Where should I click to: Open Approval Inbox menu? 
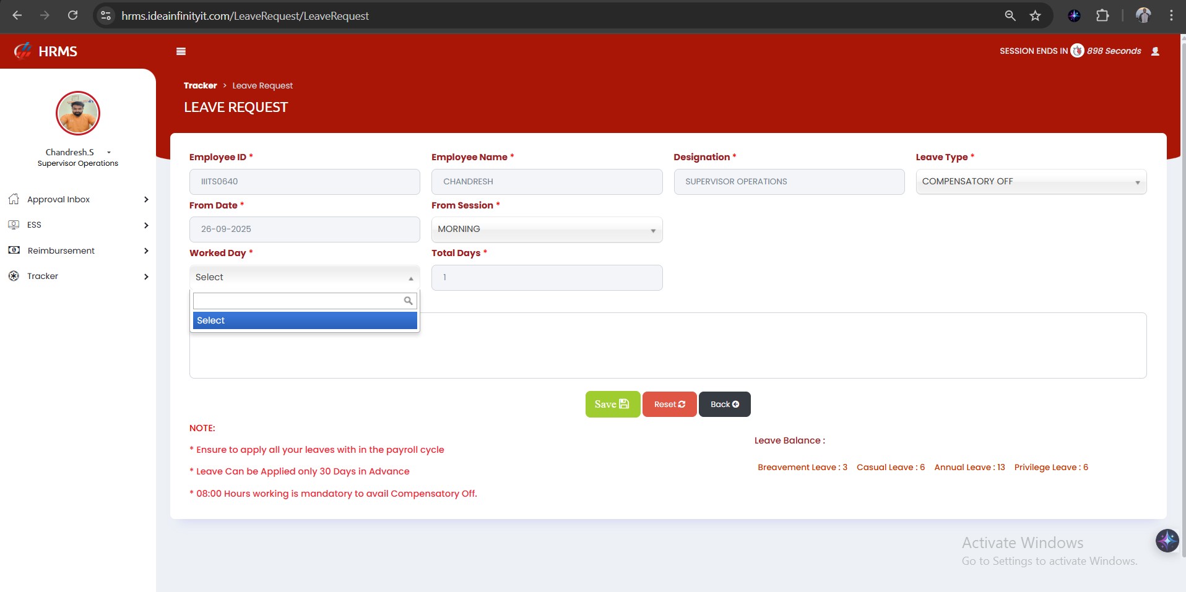coord(58,199)
